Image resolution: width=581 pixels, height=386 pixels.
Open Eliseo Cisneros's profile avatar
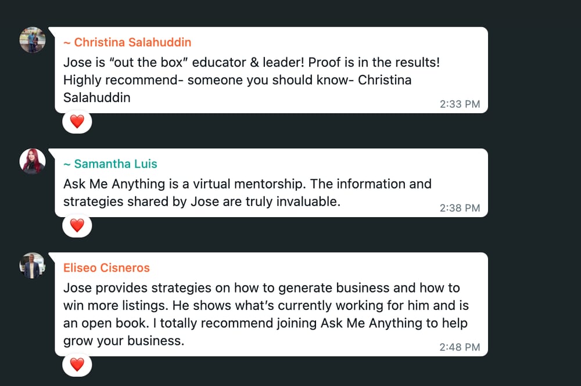[x=33, y=265]
